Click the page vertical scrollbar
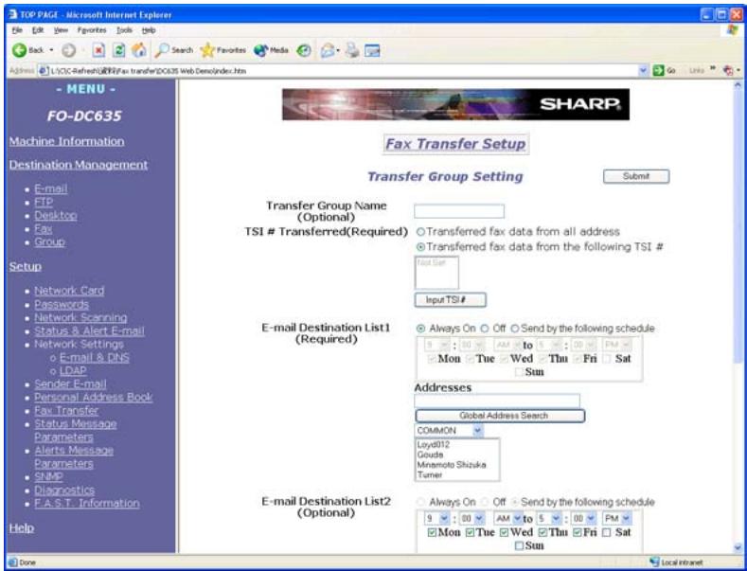This screenshot has height=571, width=747. coord(738,316)
